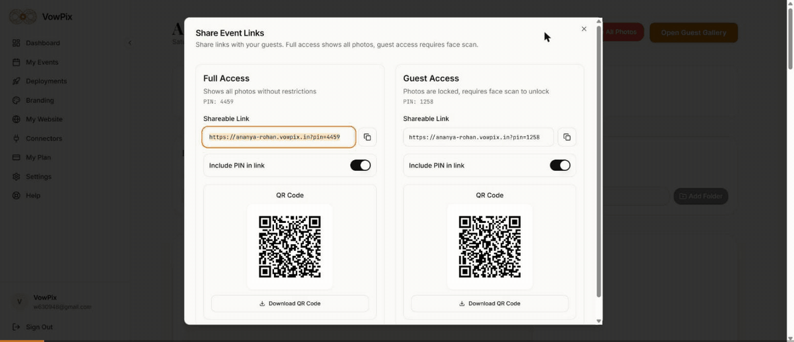
Task: Copy the Guest Access shareable link
Action: point(567,137)
